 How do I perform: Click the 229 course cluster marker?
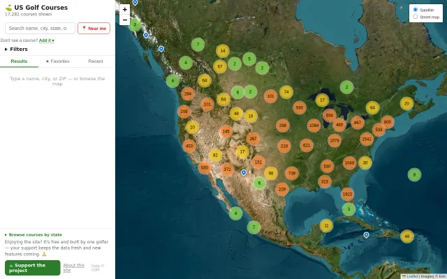[282, 189]
